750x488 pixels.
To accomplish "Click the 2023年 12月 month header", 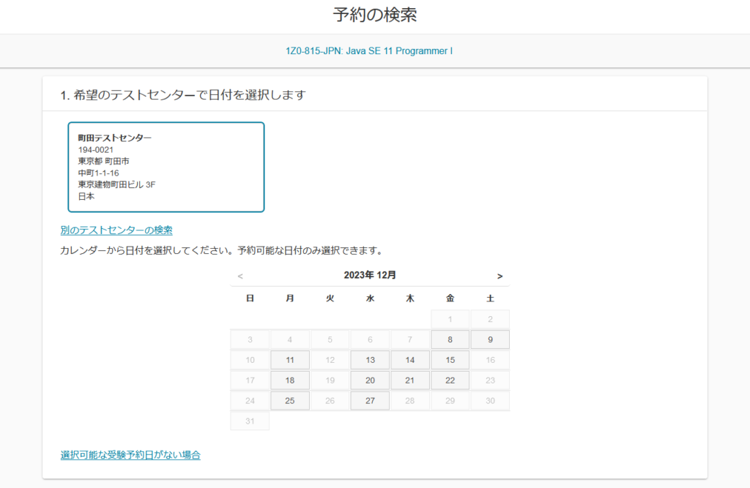I will click(x=370, y=275).
